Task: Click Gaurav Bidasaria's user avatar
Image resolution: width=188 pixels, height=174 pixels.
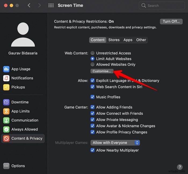Action: (23, 34)
